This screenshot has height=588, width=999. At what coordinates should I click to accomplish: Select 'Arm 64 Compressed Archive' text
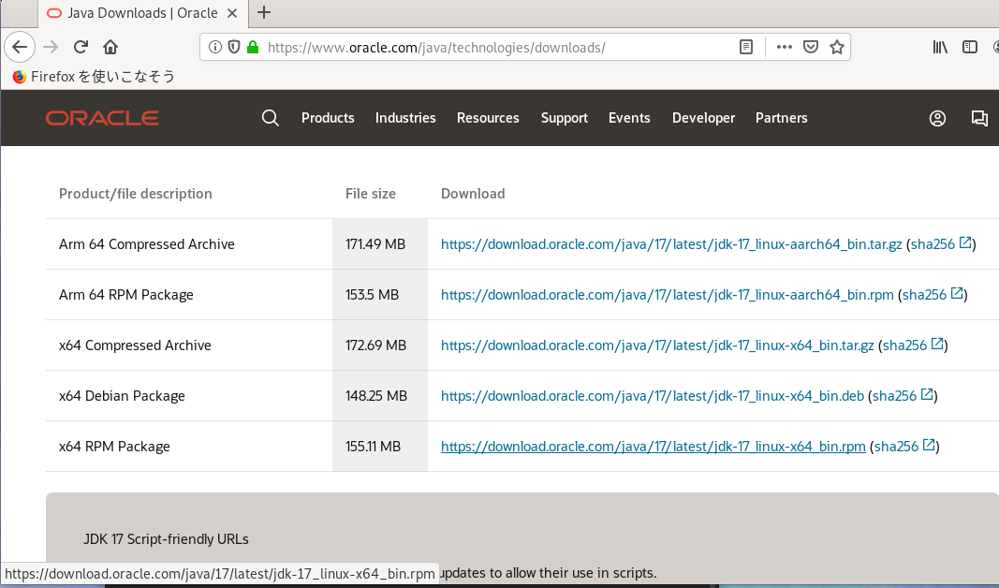(147, 244)
